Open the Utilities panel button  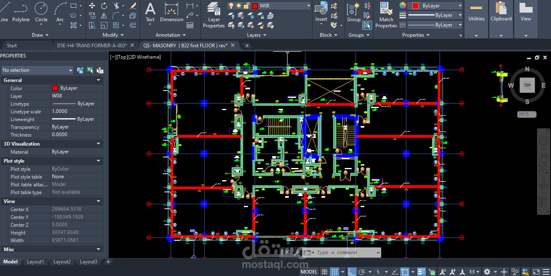(476, 19)
